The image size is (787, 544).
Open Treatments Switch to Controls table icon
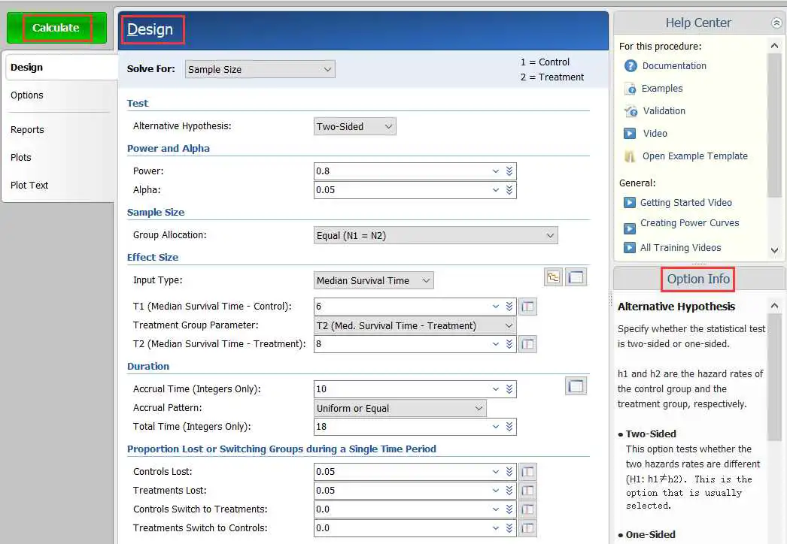click(527, 528)
